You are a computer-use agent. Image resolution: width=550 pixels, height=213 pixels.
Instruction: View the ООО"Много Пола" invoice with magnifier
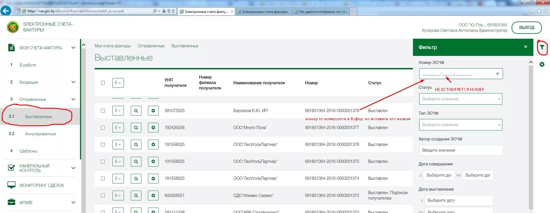coord(136,128)
